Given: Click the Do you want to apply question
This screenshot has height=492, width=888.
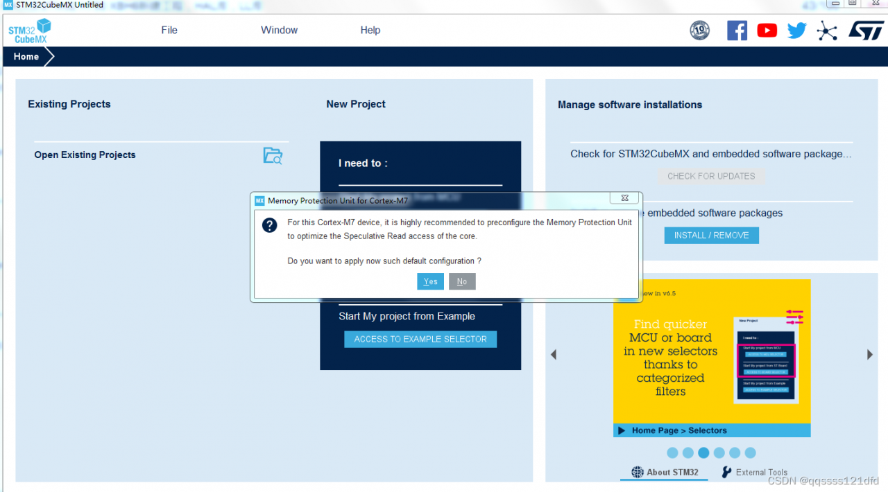Looking at the screenshot, I should (x=384, y=261).
